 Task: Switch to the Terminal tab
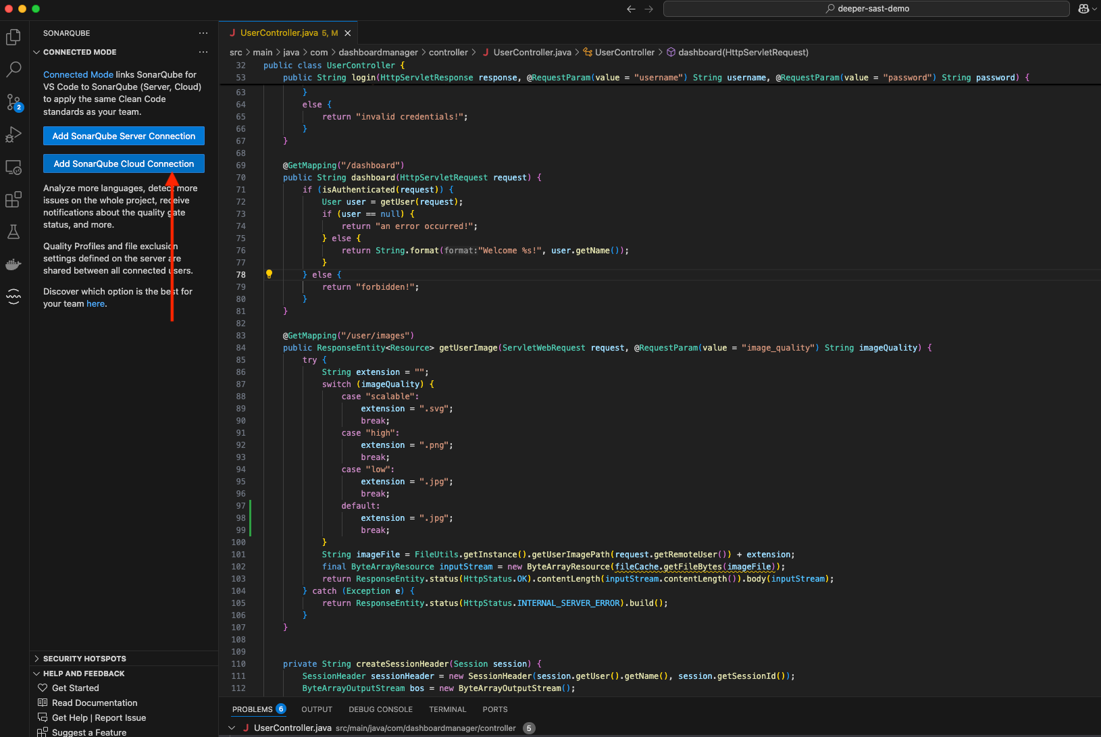(447, 709)
